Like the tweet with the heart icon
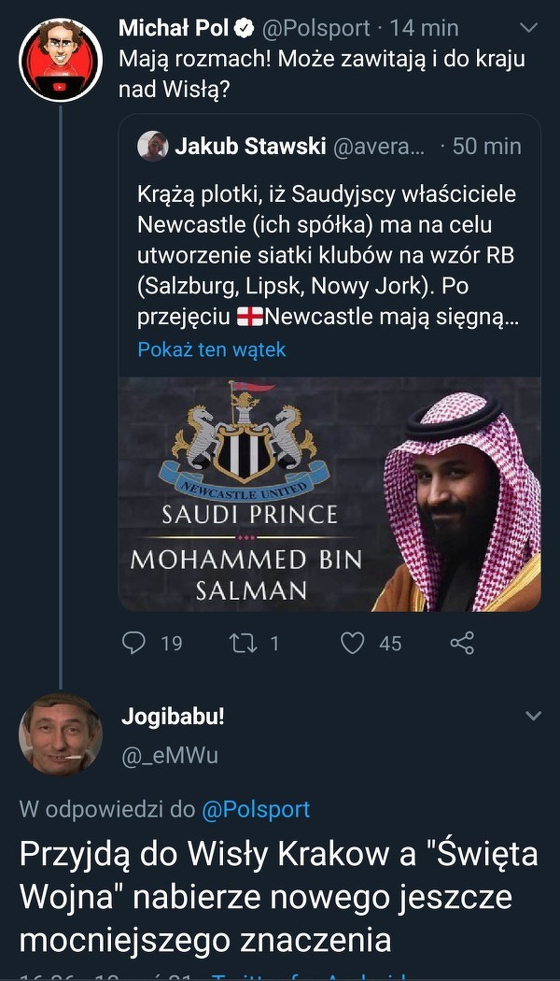Screen dimensions: 560x981 coord(352,643)
